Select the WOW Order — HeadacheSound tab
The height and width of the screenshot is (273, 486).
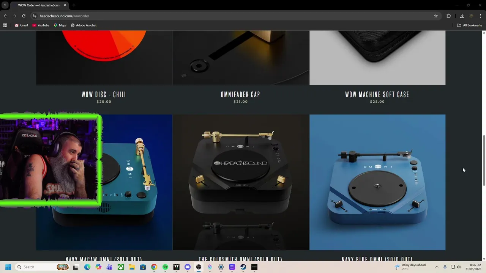(39, 5)
